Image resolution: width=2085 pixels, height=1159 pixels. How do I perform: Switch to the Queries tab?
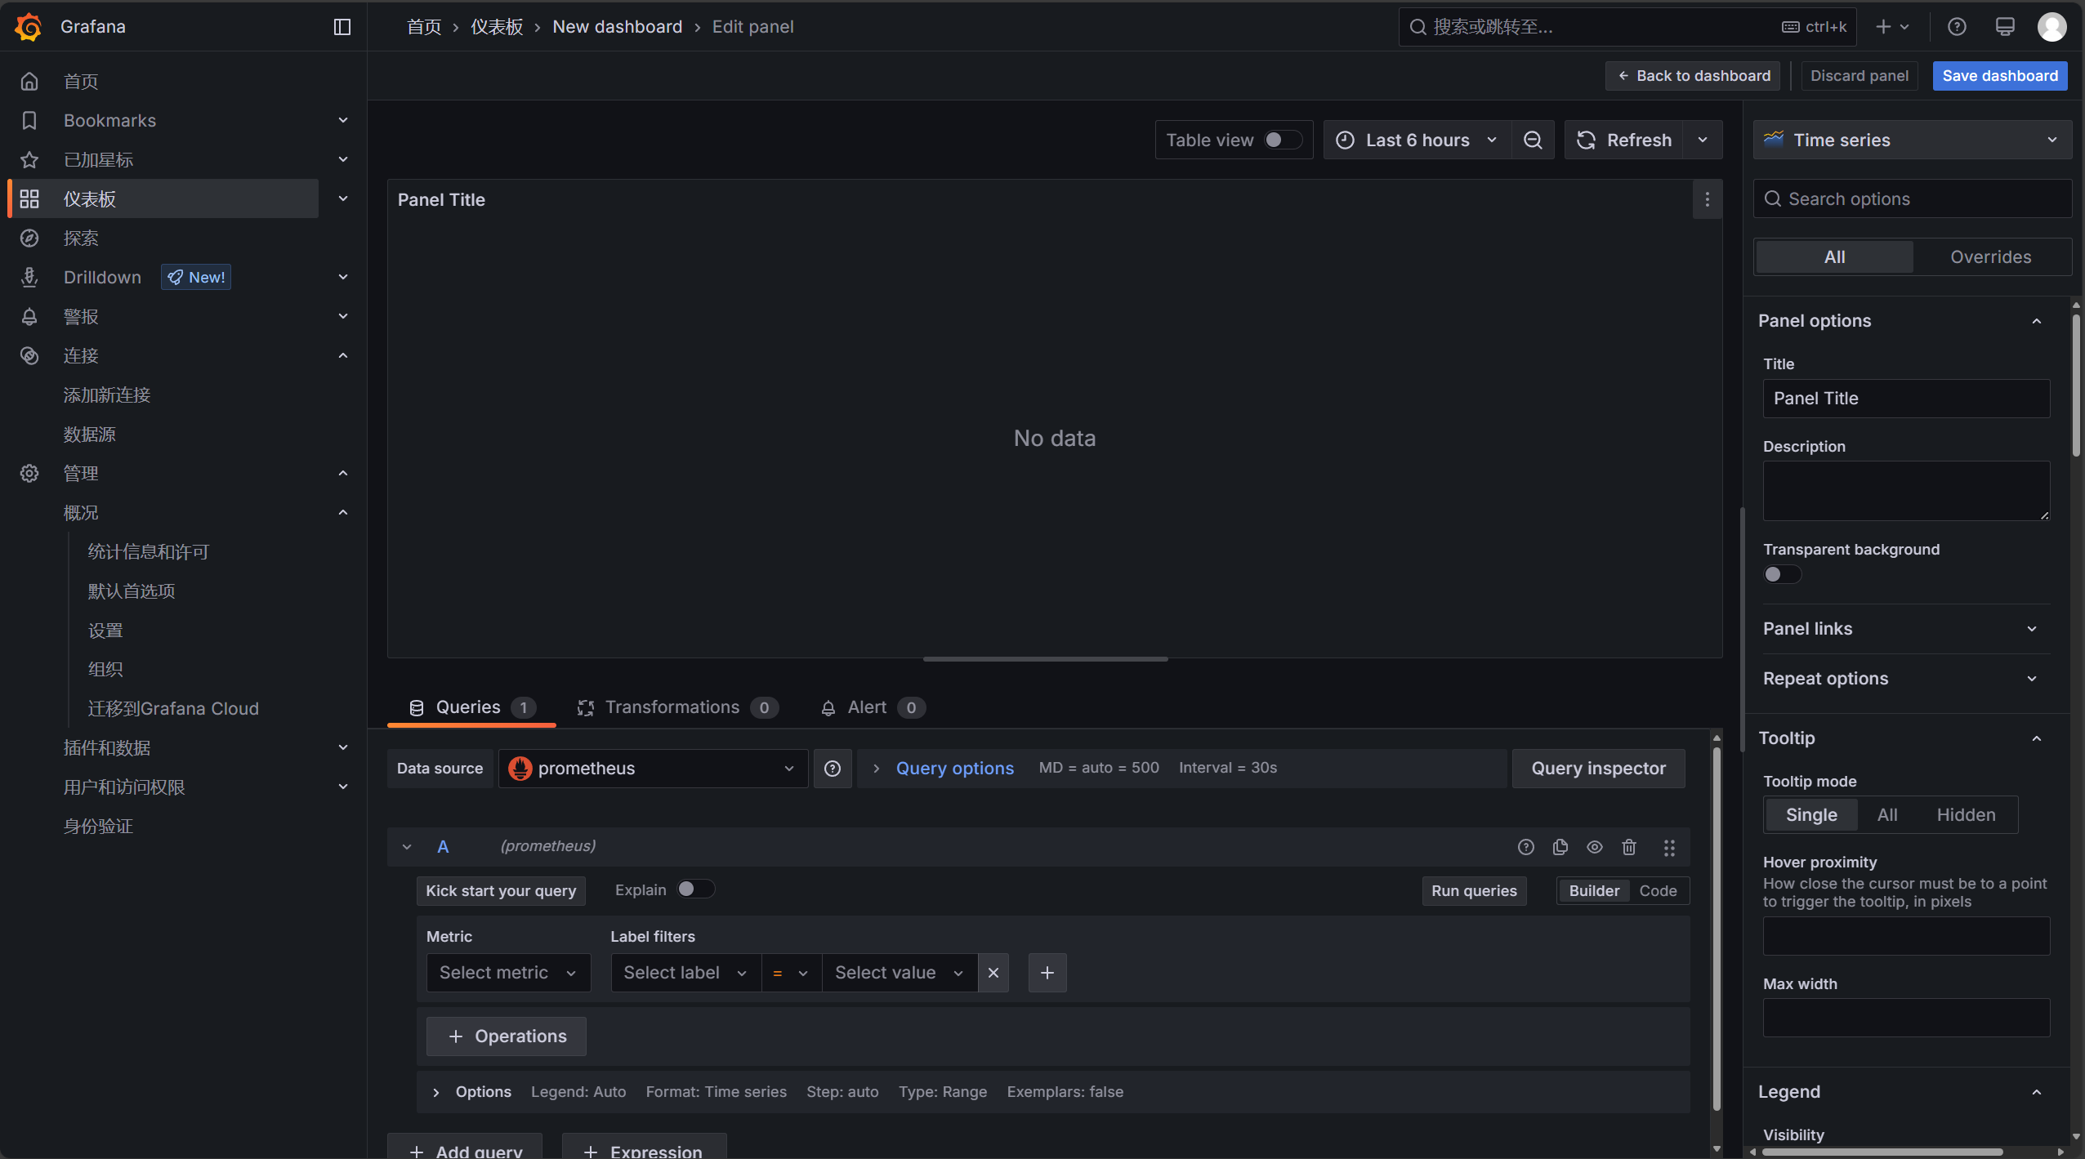pos(472,707)
